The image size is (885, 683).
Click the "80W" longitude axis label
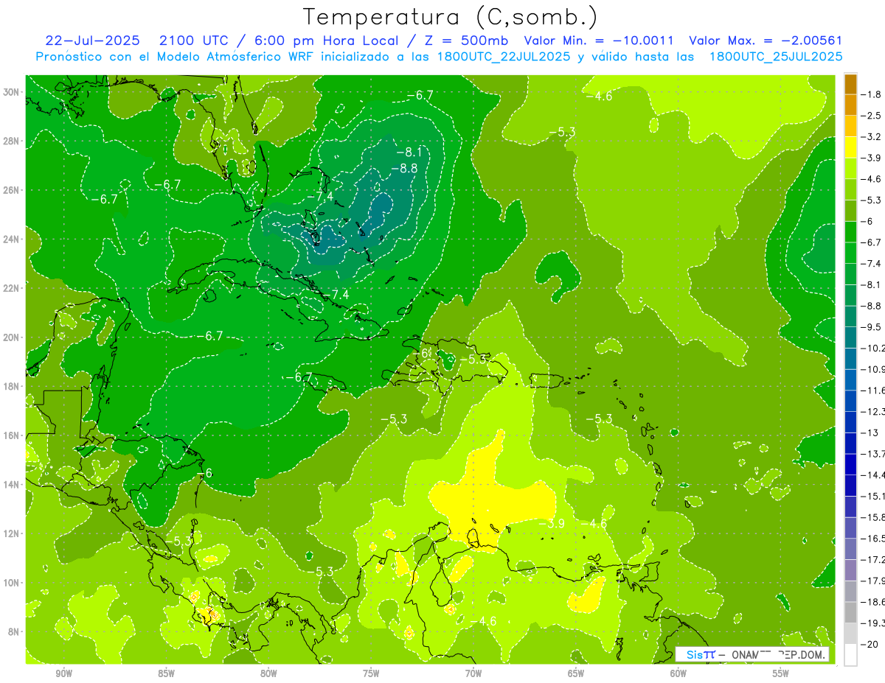point(268,673)
